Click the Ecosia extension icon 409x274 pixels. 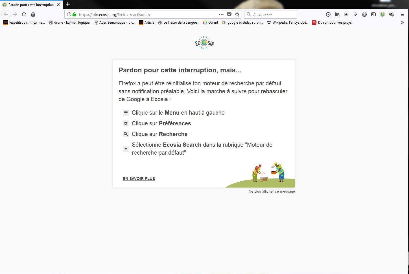coord(382,14)
